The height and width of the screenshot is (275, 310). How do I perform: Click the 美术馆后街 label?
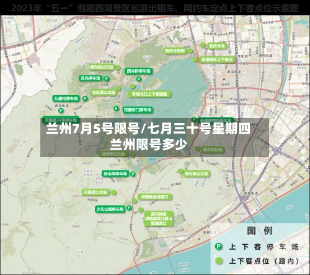click(213, 150)
